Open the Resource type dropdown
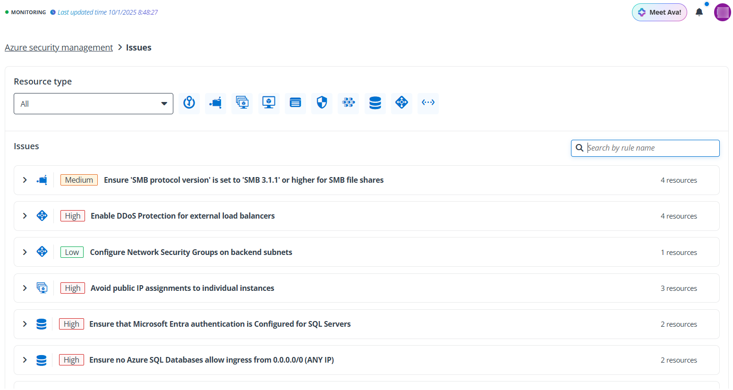This screenshot has width=733, height=390. click(94, 104)
